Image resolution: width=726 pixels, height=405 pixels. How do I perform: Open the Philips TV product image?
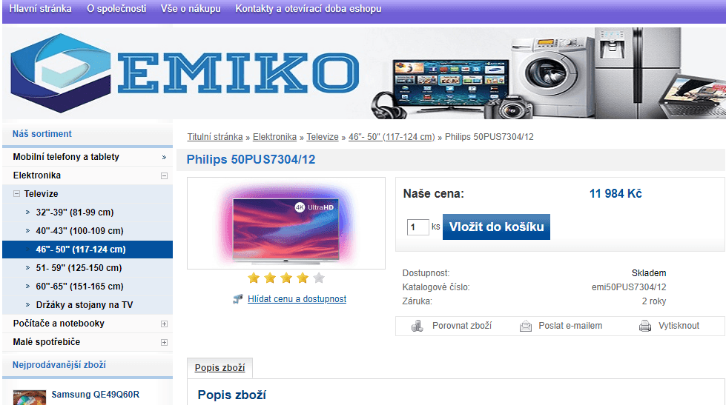286,223
